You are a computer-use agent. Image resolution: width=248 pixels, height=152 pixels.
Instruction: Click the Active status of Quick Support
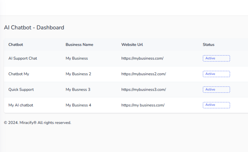tap(216, 89)
